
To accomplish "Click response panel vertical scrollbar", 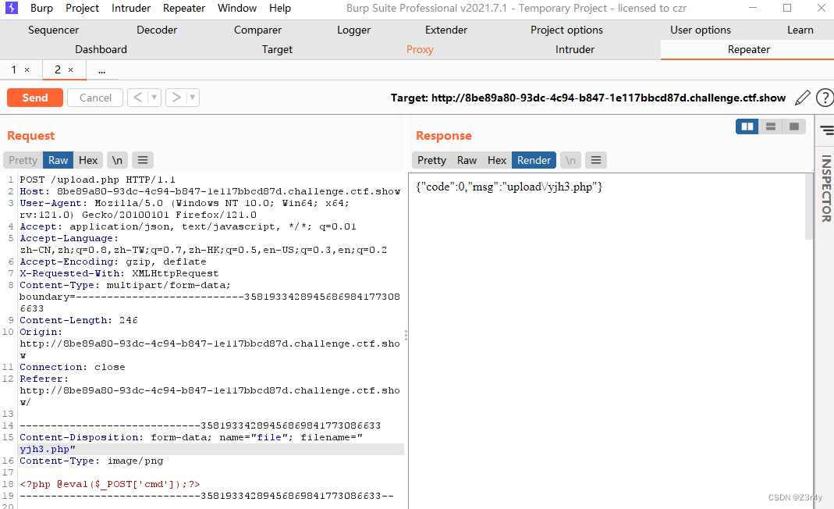I will [809, 208].
